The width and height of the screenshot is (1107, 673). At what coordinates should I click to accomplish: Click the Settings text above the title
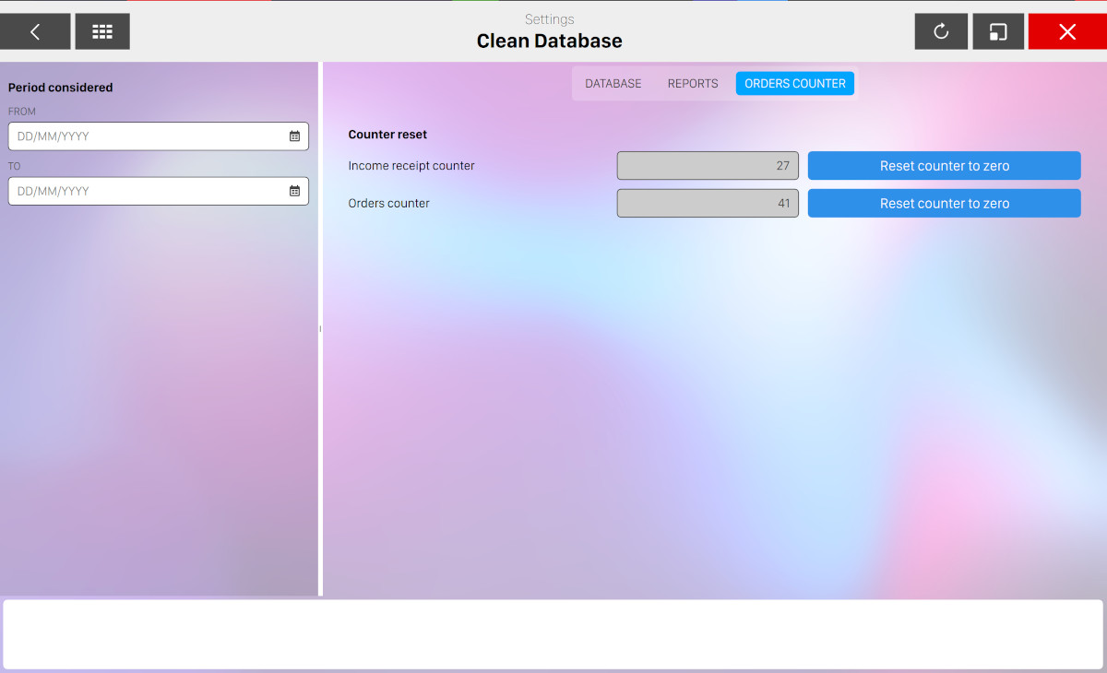(549, 19)
